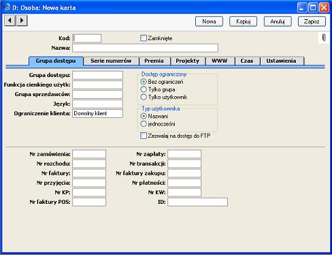Open the Ustawienia tab

click(281, 61)
